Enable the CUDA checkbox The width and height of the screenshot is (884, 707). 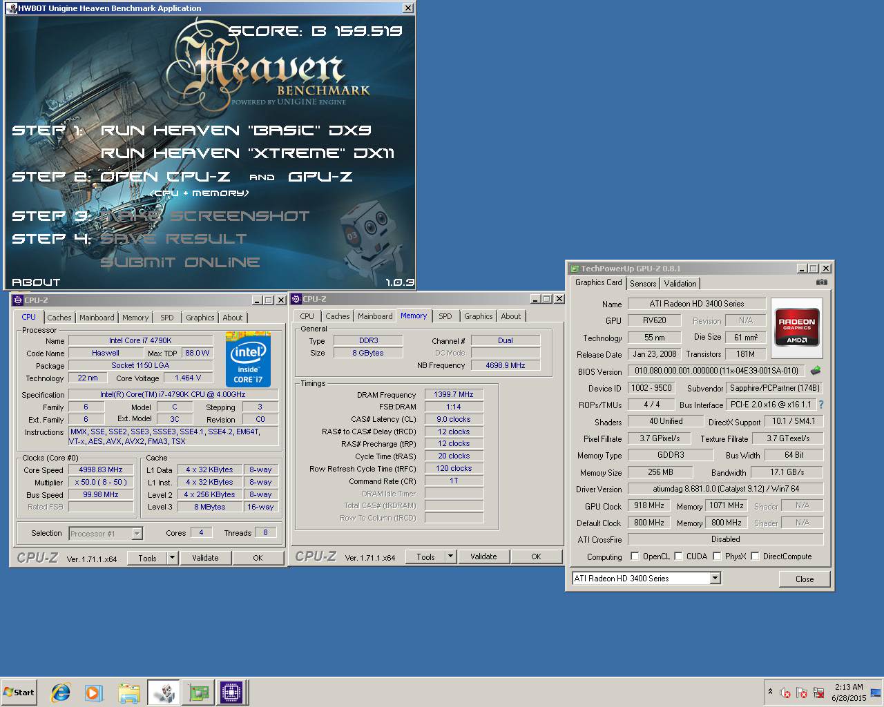(x=678, y=556)
